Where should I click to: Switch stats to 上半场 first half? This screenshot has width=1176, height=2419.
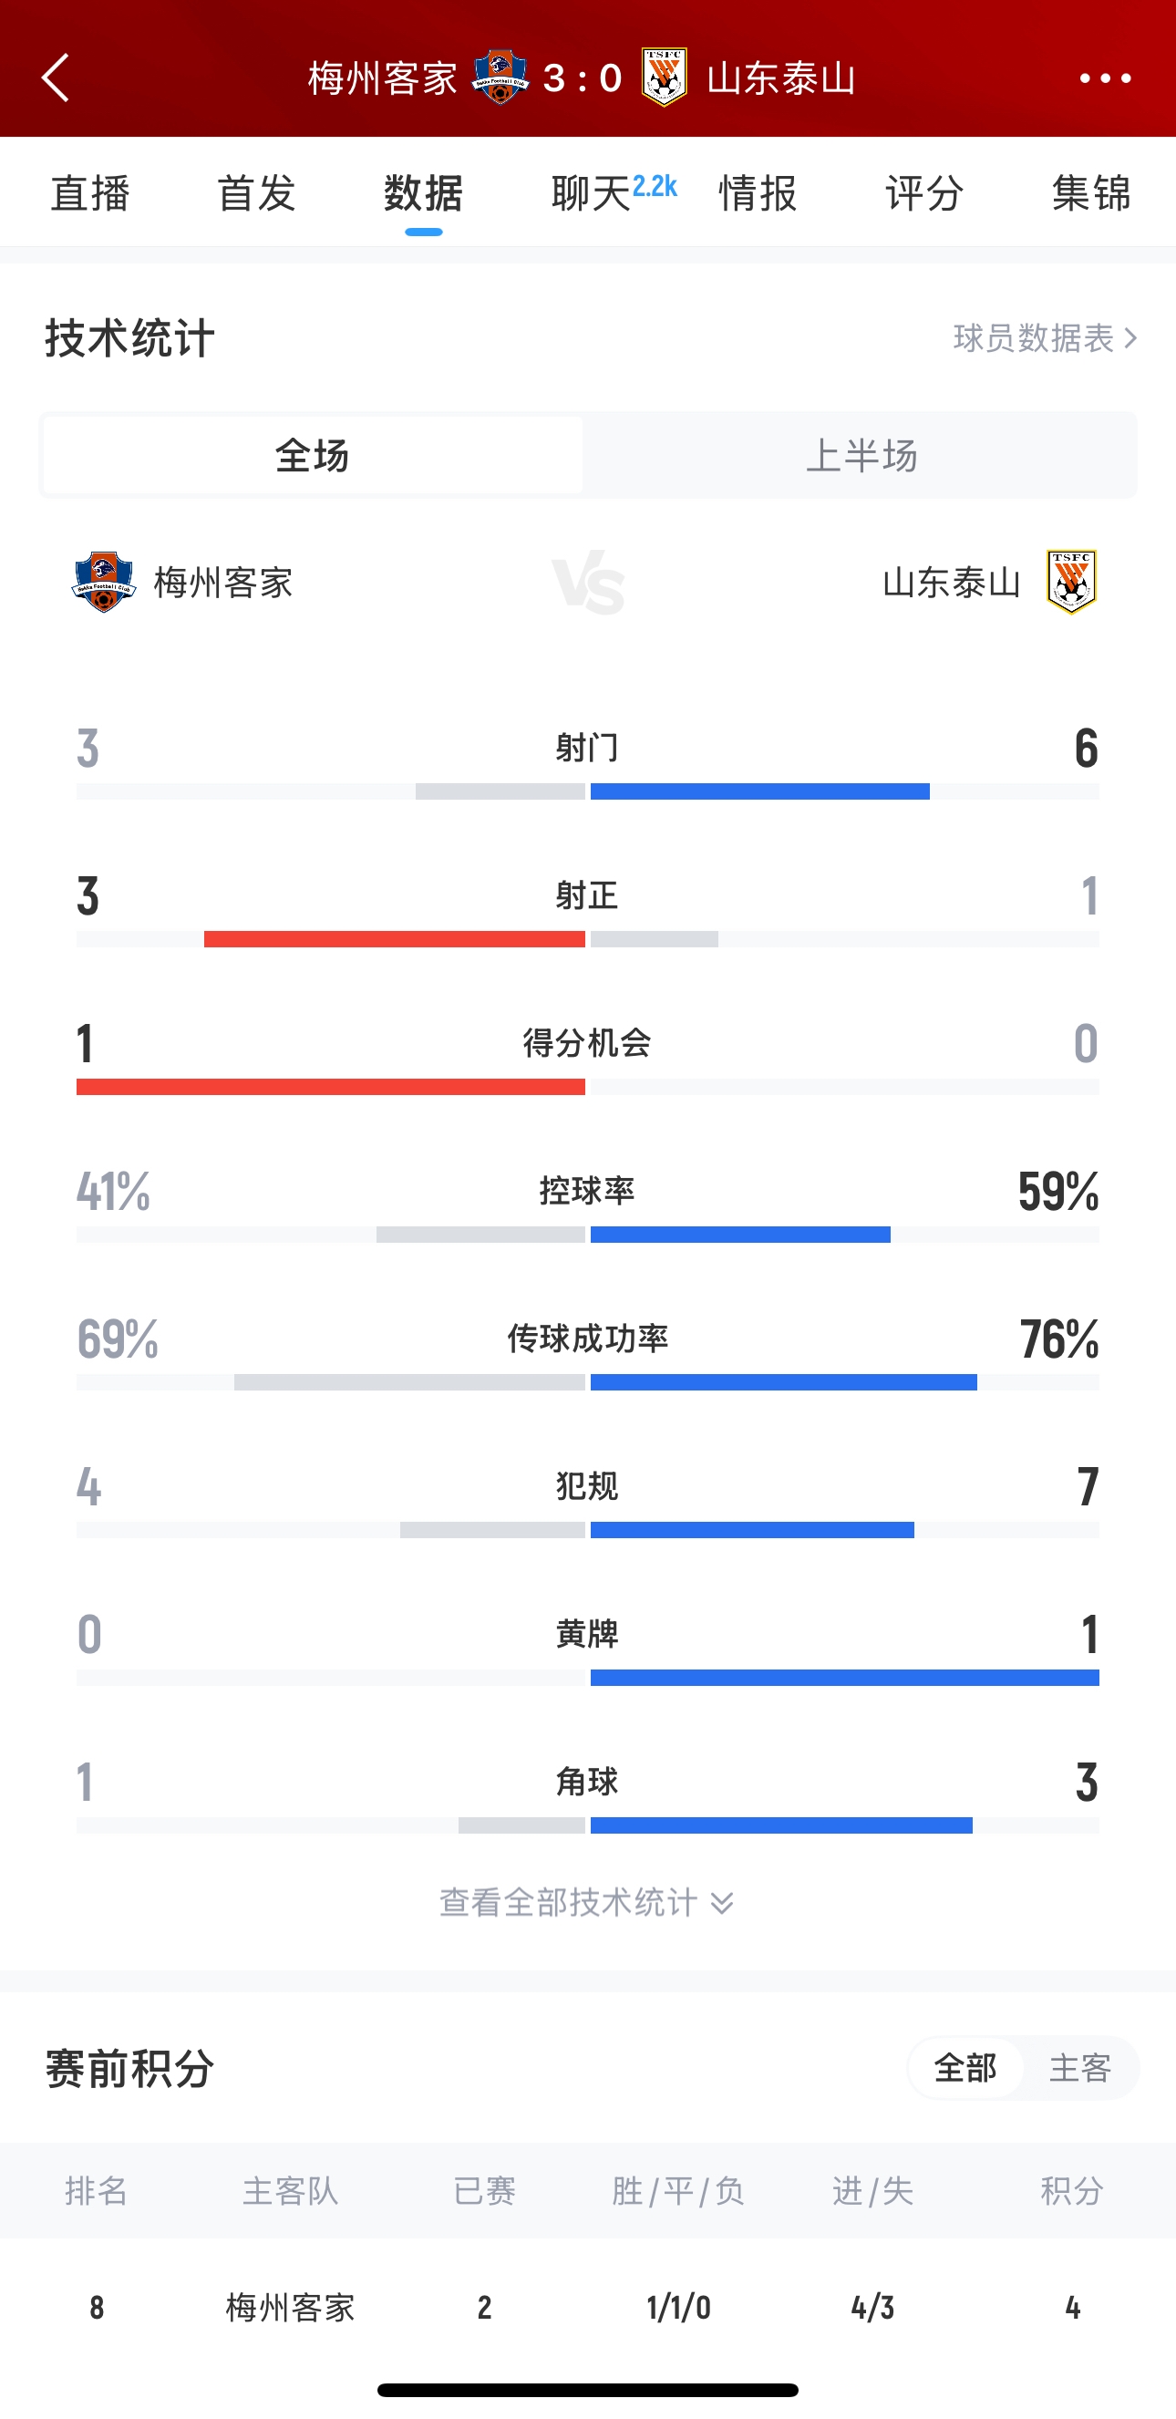click(861, 457)
